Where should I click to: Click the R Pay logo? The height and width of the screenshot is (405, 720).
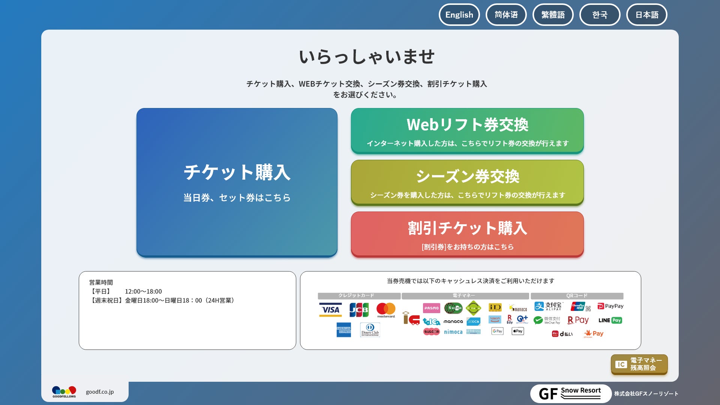coord(578,320)
